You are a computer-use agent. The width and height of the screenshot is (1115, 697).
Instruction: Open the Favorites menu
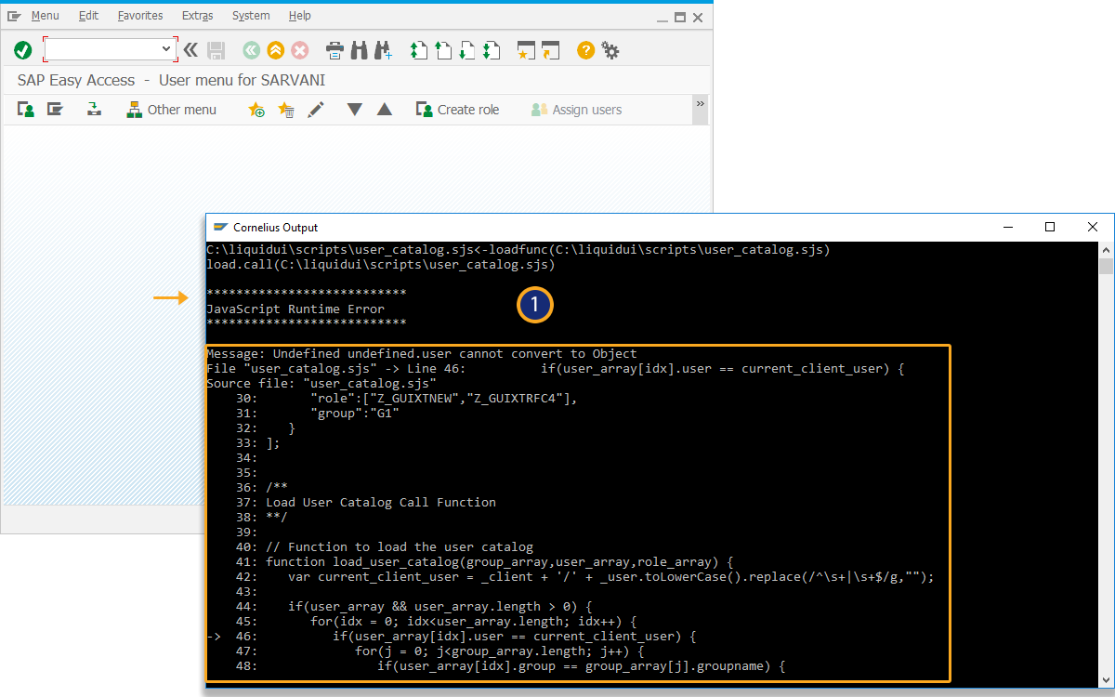140,16
